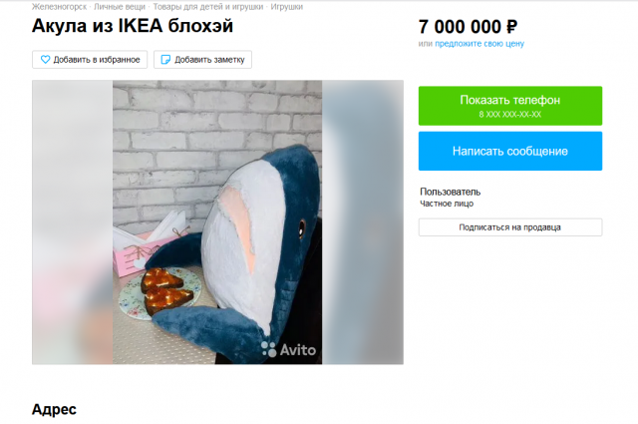
Task: Click the ruble sign next to price
Action: click(511, 27)
